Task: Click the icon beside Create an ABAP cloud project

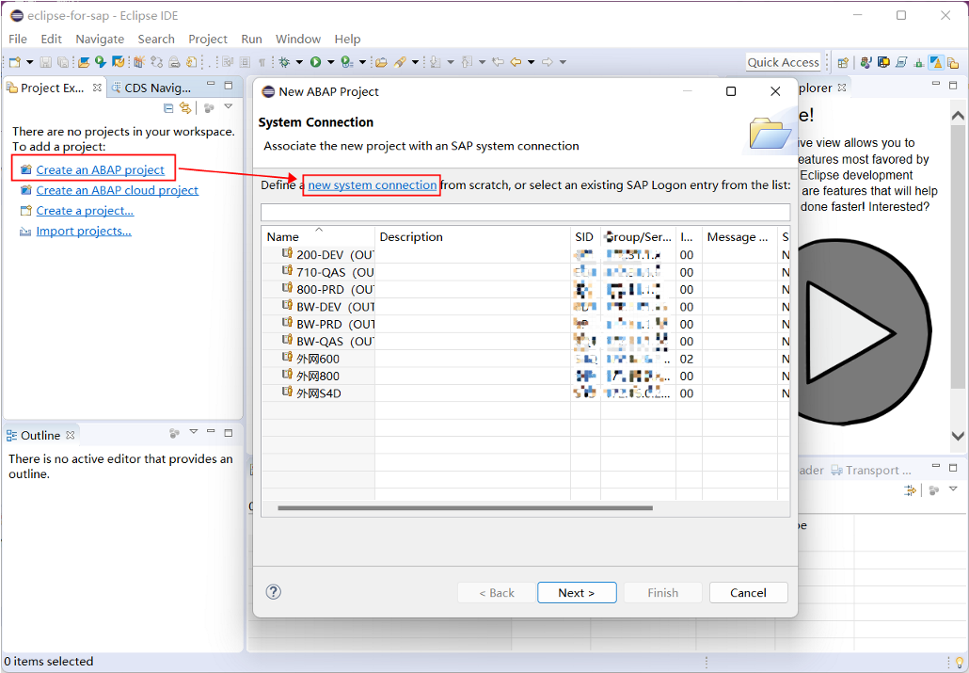Action: coord(25,190)
